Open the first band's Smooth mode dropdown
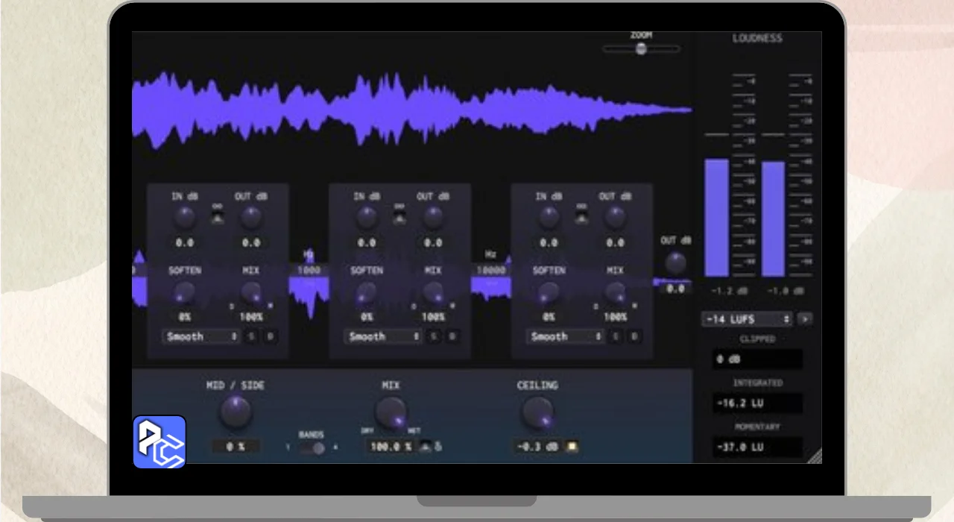The image size is (954, 522). point(201,337)
